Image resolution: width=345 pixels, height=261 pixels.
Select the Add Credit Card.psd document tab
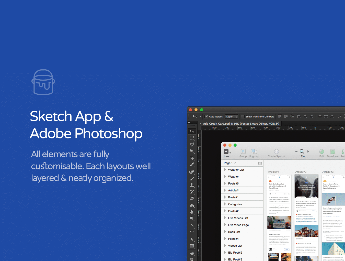241,124
